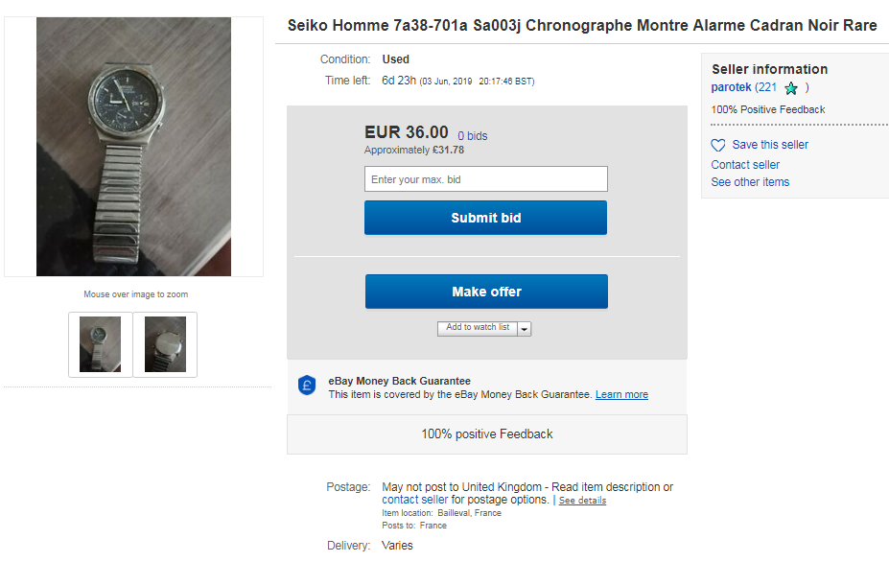Click the eBay Money Back Guarantee shield icon
889x562 pixels.
(x=307, y=386)
